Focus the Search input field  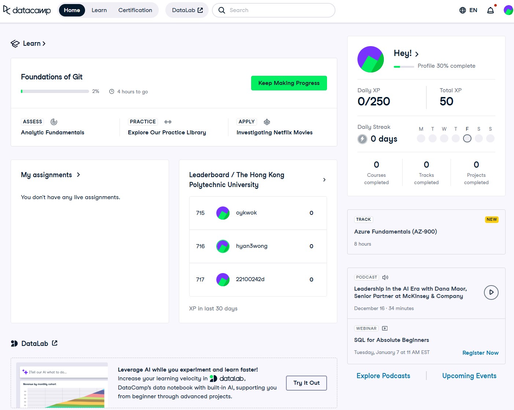(x=274, y=10)
